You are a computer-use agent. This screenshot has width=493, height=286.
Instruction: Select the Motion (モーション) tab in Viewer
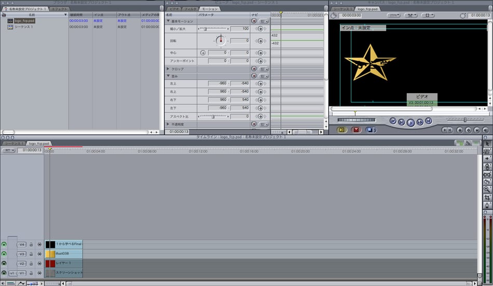pyautogui.click(x=210, y=9)
